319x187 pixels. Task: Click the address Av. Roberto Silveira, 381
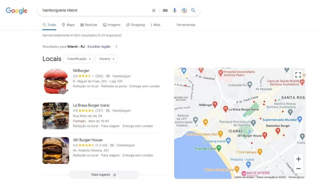(x=91, y=150)
